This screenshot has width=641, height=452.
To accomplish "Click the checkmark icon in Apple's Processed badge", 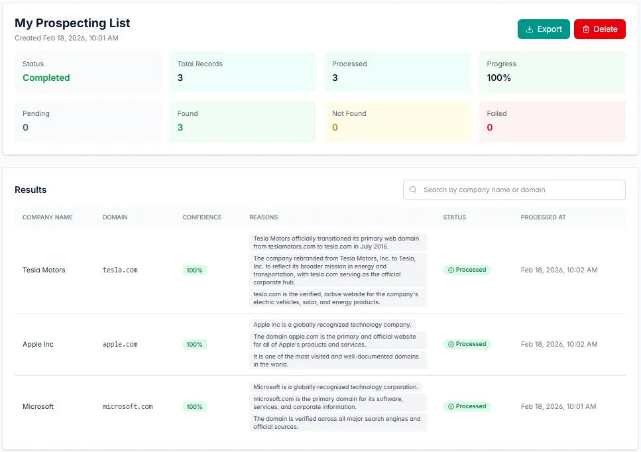I will pos(451,345).
